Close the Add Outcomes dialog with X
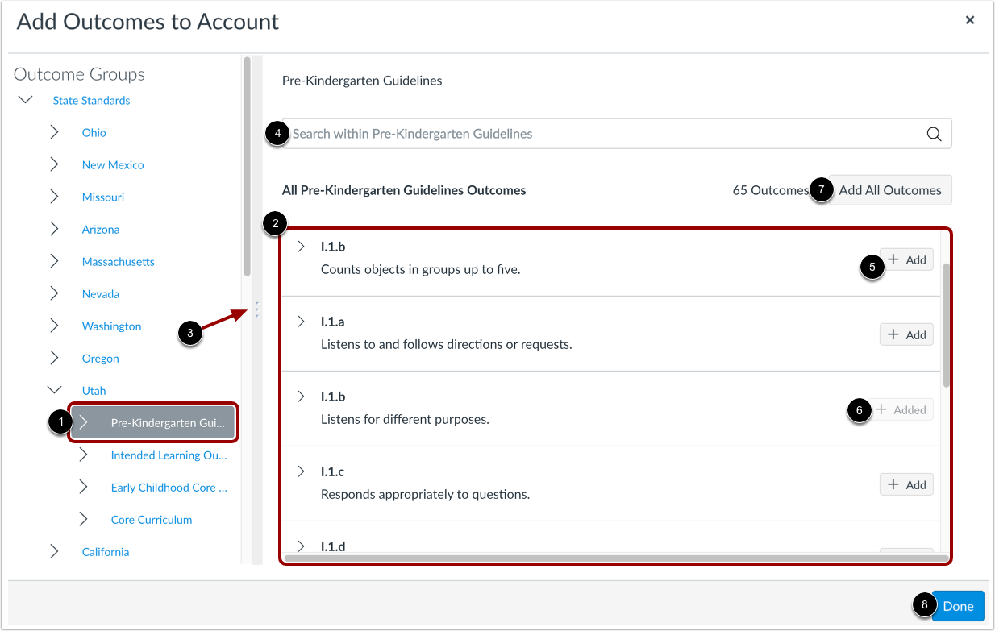Viewport: 995px width, 631px height. [970, 20]
